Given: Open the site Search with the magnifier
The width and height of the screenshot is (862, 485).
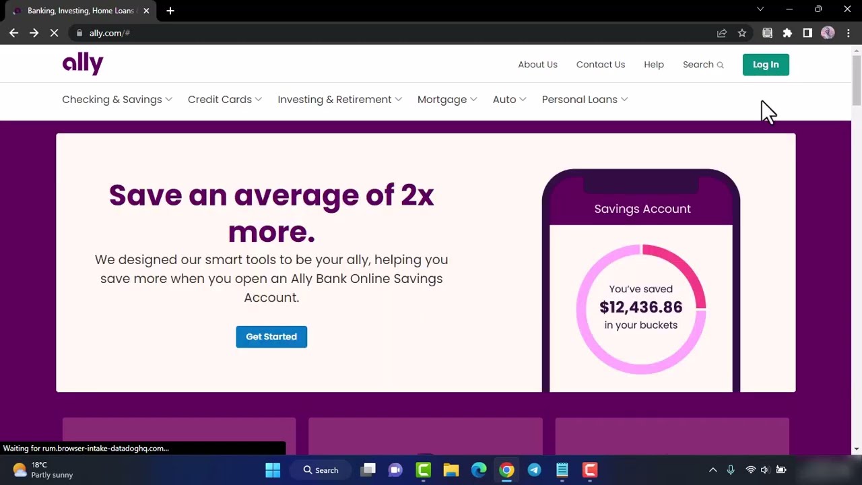Looking at the screenshot, I should [x=703, y=65].
